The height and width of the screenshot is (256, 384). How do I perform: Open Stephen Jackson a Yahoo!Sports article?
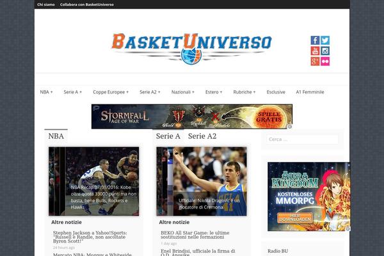click(90, 237)
